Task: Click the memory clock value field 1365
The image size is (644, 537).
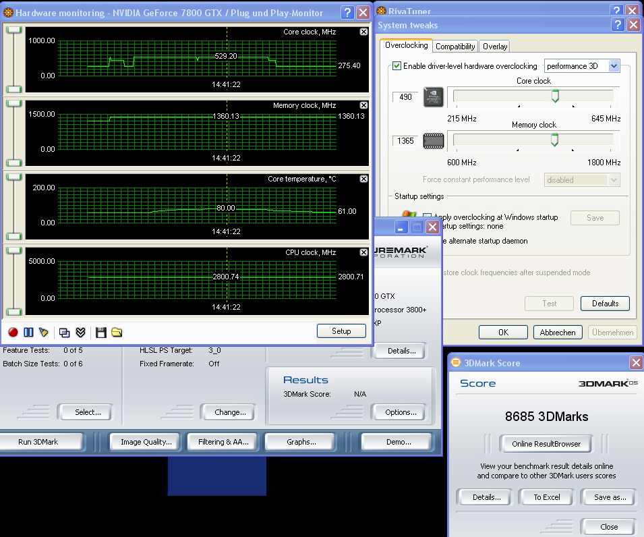Action: (x=405, y=140)
